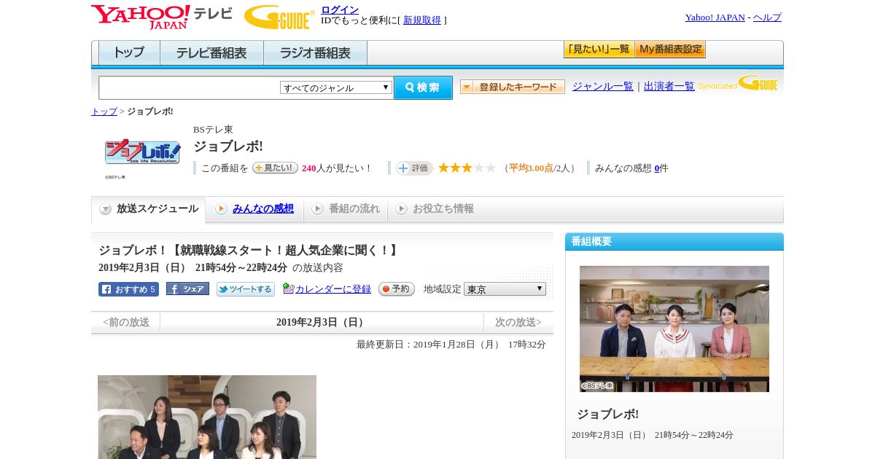Open the Yahoo! JAPAN TV logo
Image resolution: width=875 pixels, height=459 pixels.
pos(161,16)
